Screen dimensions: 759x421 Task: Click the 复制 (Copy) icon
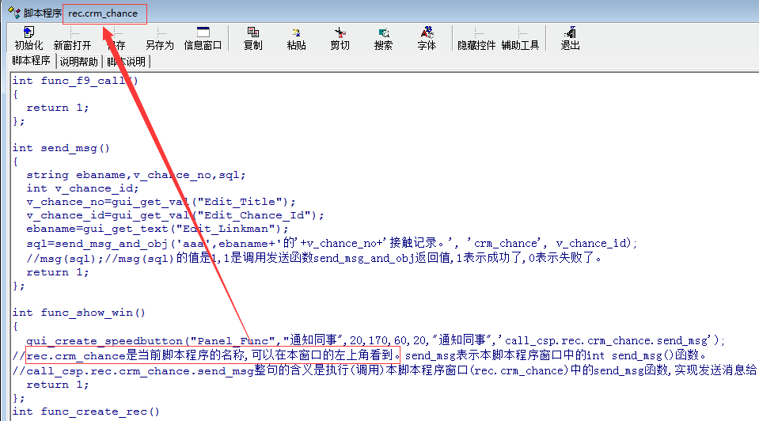click(253, 38)
